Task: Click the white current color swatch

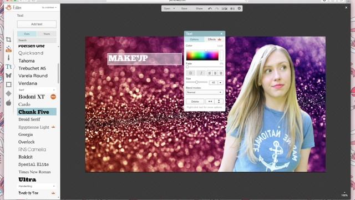Action: [221, 56]
